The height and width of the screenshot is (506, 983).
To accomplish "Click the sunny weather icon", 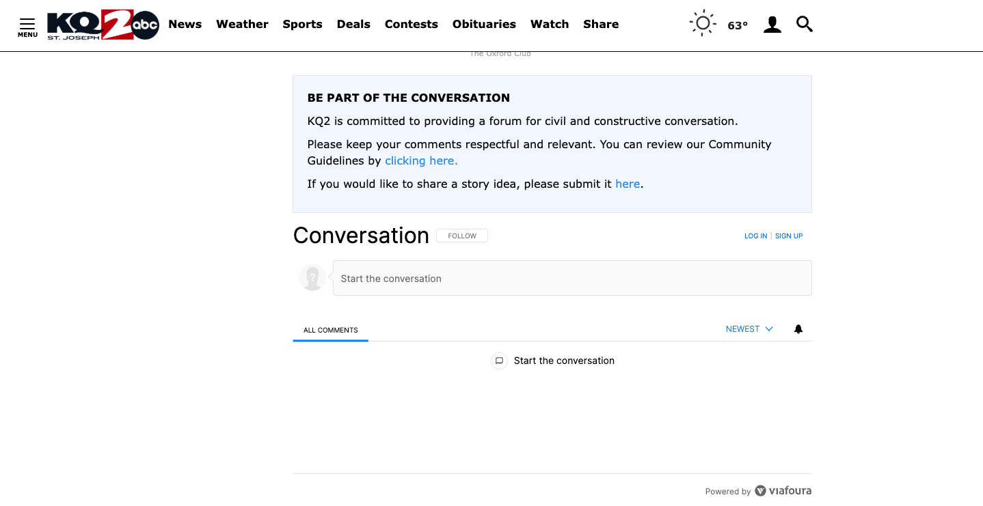I will click(702, 24).
